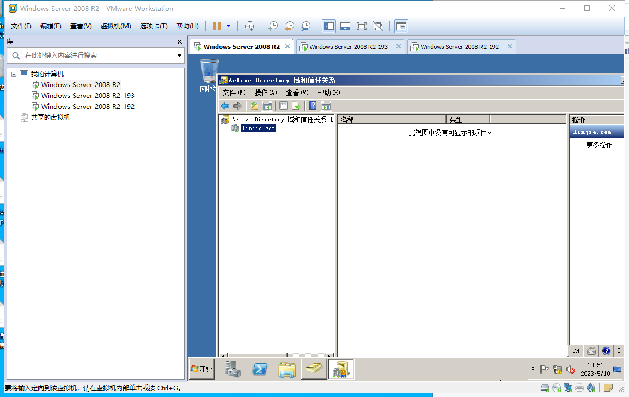Open language bar options arrow

[x=619, y=351]
